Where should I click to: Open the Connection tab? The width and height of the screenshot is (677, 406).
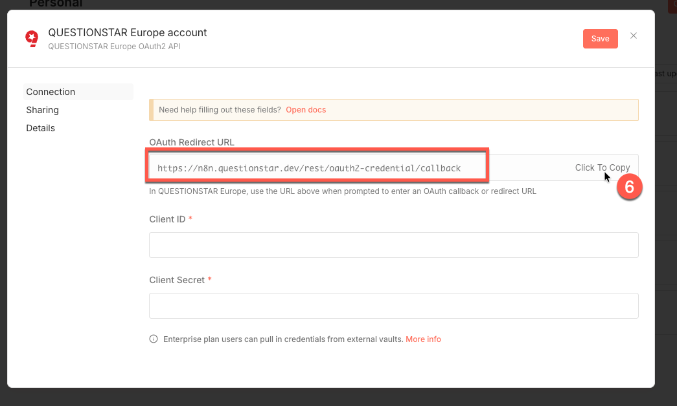78,92
